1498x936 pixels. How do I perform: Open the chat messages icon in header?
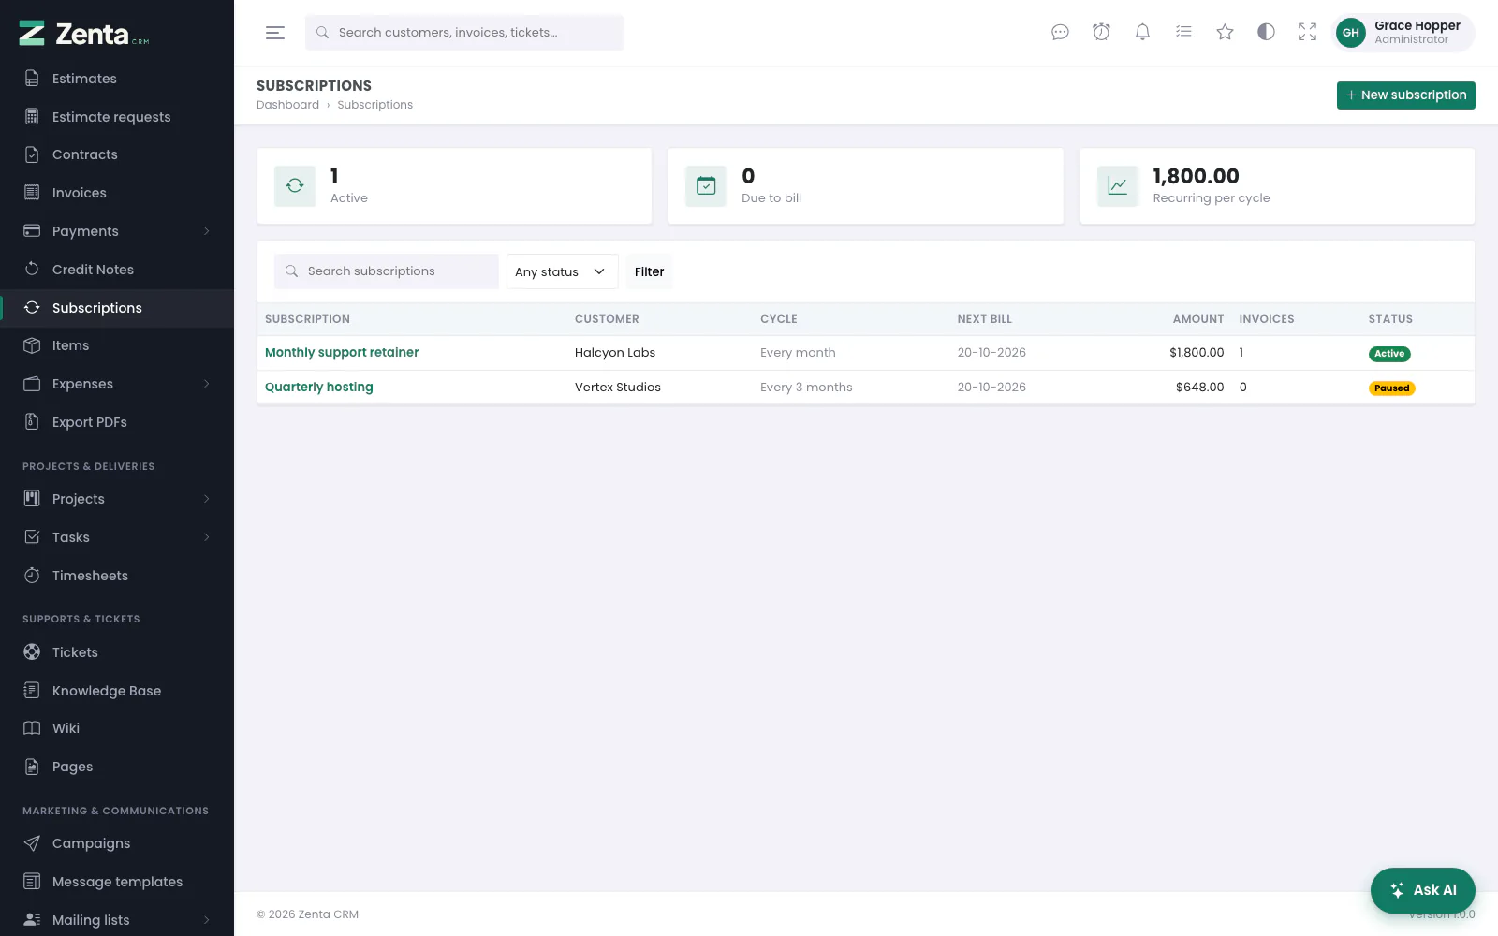[1060, 33]
